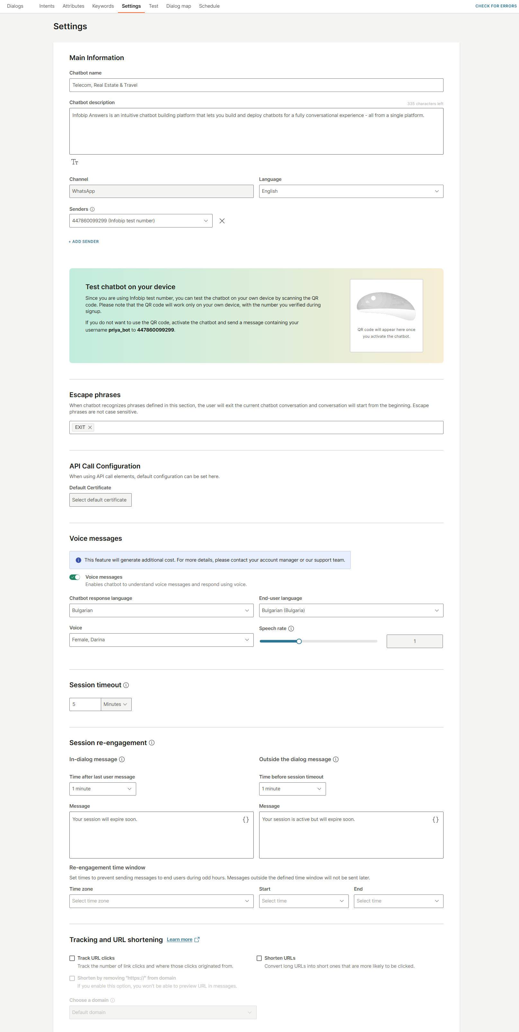
Task: Insert a variable into the in-dialog message
Action: [245, 819]
